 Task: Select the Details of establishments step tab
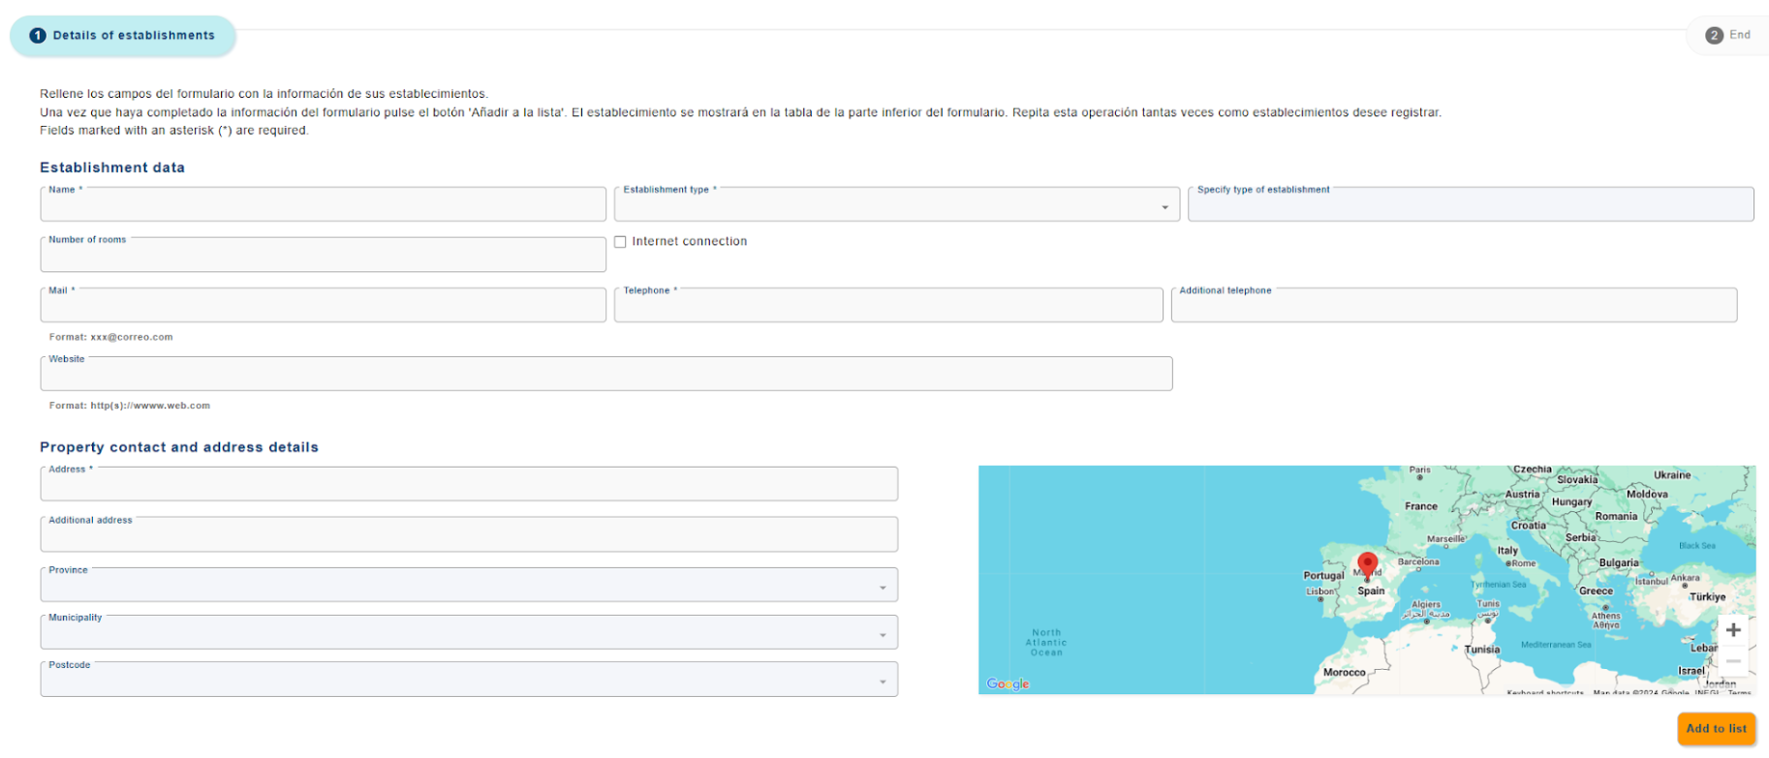(123, 36)
